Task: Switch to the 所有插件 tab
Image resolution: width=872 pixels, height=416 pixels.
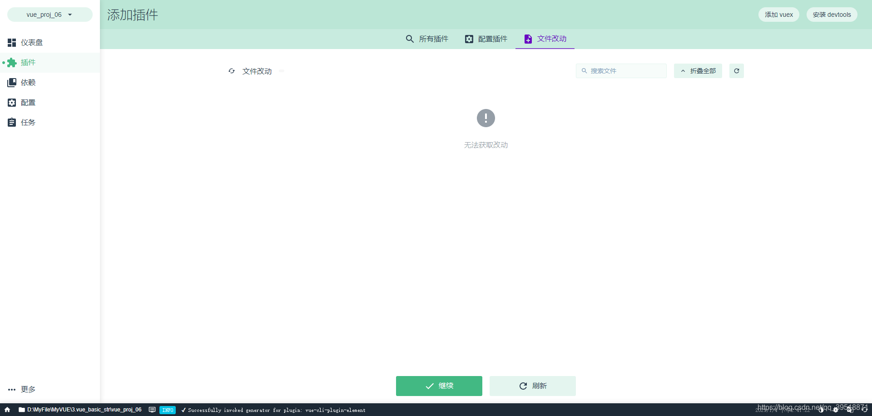Action: coord(427,39)
